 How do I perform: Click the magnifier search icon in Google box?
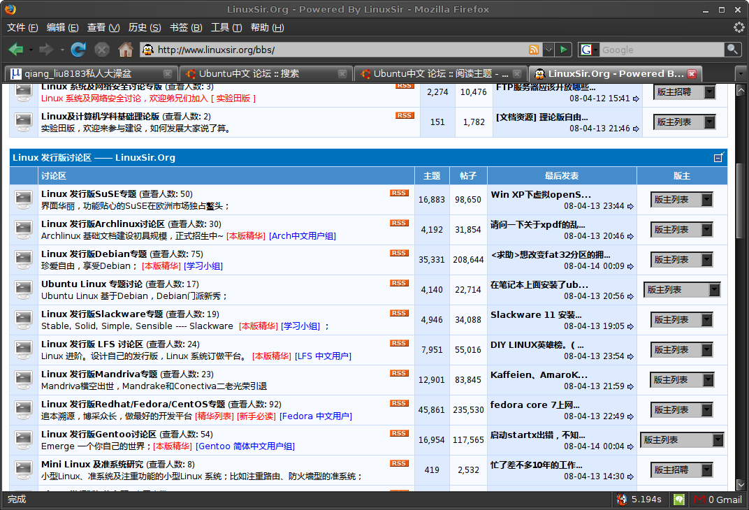pos(732,49)
